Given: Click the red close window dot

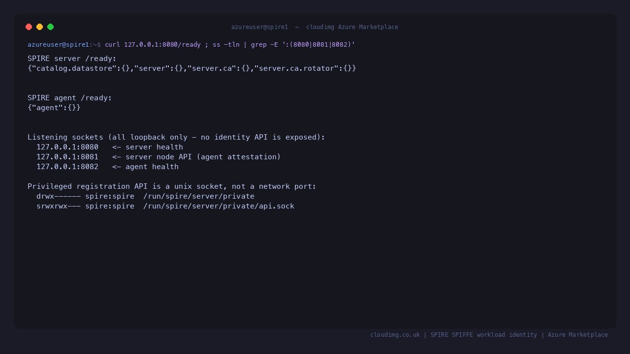Looking at the screenshot, I should (29, 27).
